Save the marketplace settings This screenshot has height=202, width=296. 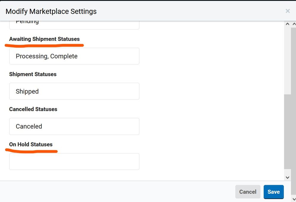click(273, 192)
